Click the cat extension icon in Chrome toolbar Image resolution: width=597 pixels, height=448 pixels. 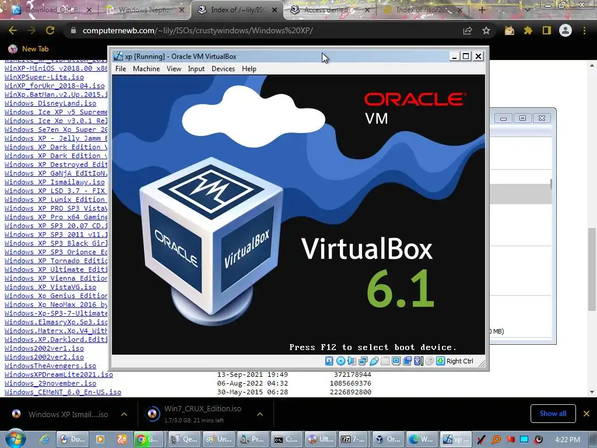(509, 30)
